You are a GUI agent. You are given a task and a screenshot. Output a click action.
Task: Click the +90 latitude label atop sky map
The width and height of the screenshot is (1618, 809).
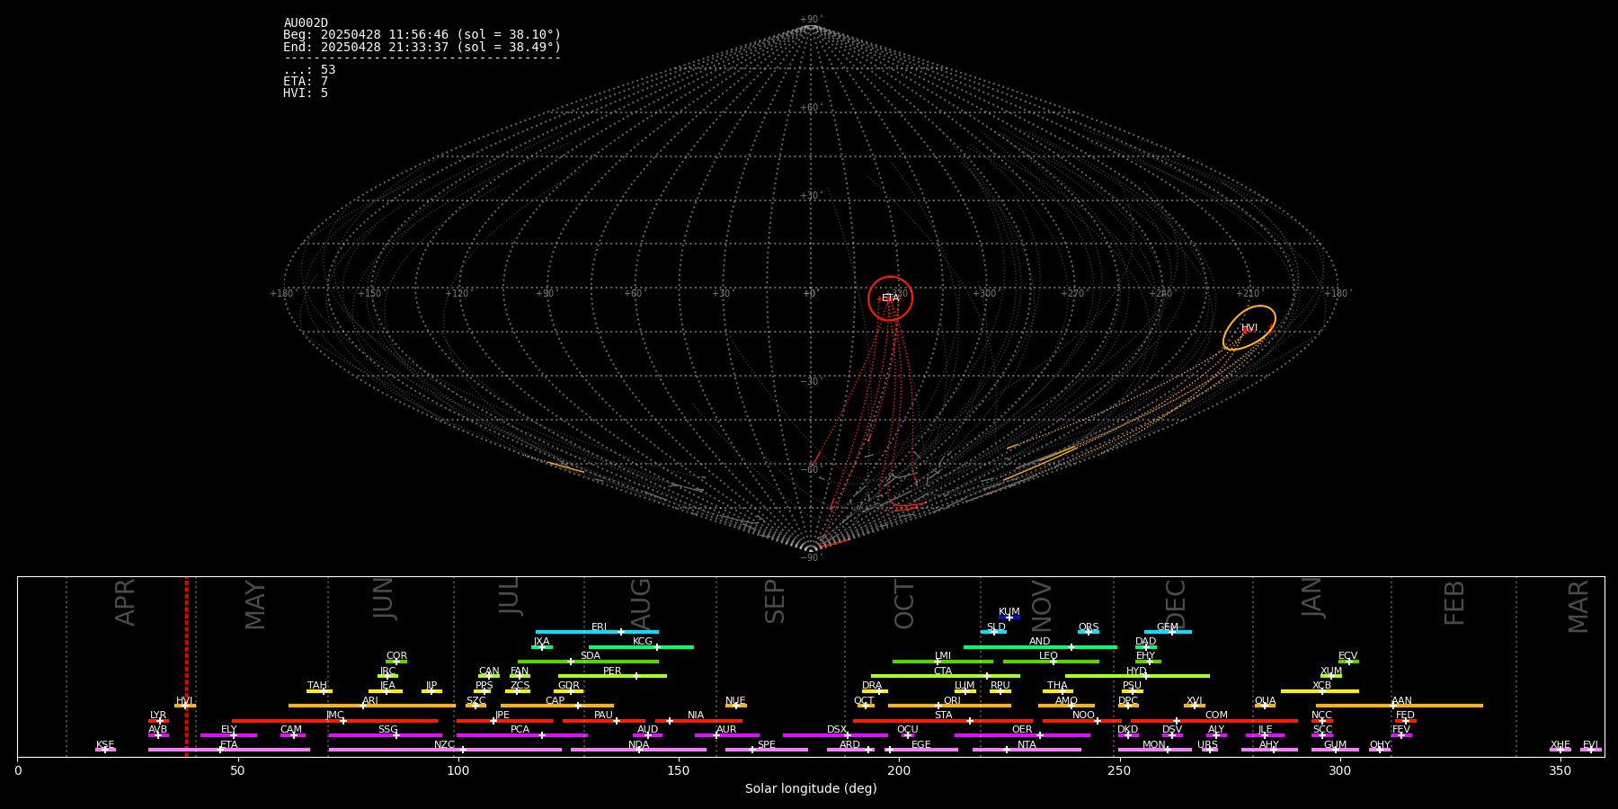click(810, 20)
